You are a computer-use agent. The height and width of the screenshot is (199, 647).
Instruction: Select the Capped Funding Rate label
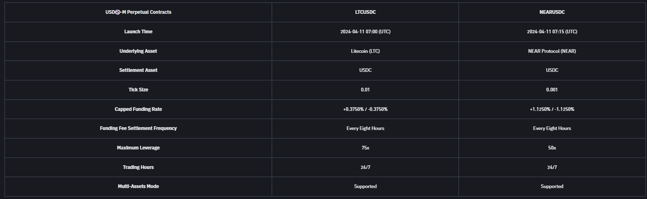(138, 109)
